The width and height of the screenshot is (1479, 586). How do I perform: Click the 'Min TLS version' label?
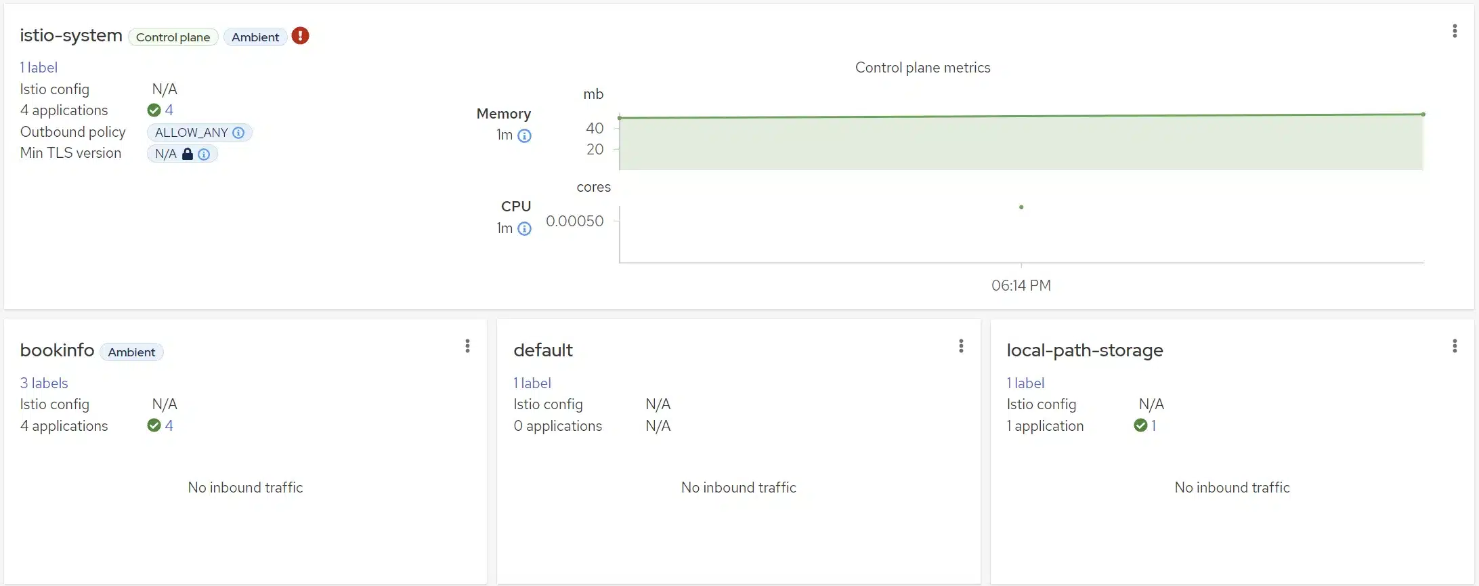point(70,153)
